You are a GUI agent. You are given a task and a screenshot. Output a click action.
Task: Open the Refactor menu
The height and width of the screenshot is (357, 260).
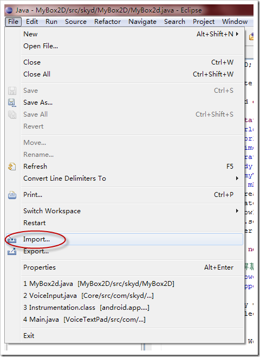[107, 22]
